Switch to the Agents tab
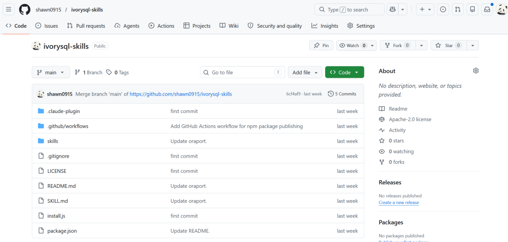This screenshot has height=242, width=508. coord(127,26)
